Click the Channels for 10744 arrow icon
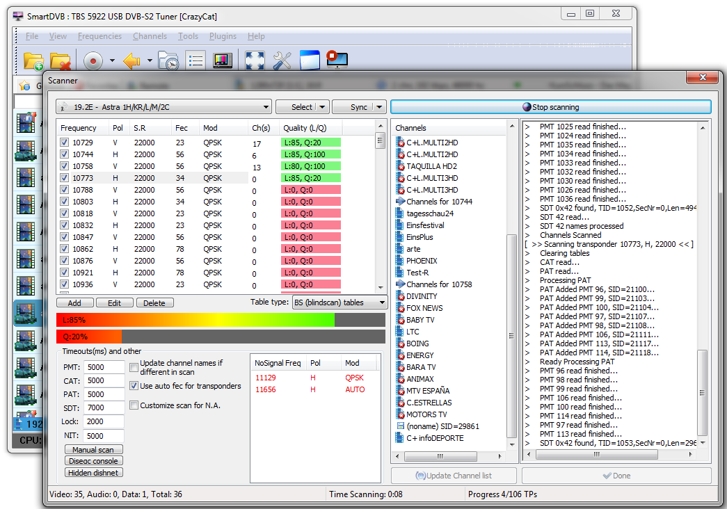This screenshot has width=727, height=509. click(400, 201)
